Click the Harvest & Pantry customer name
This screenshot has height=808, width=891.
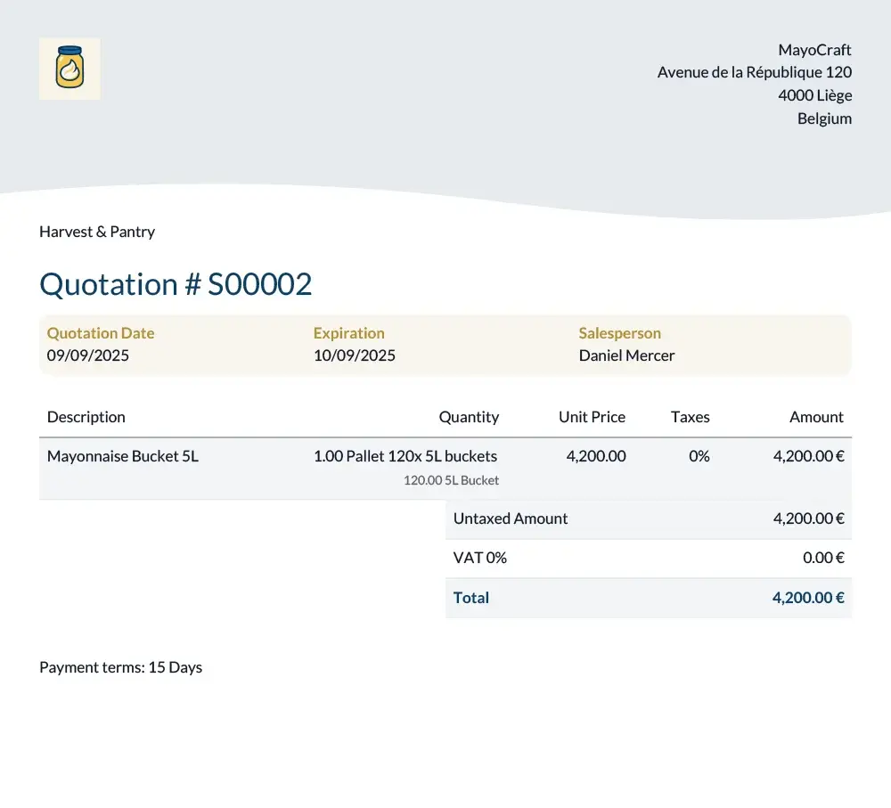[x=97, y=232]
